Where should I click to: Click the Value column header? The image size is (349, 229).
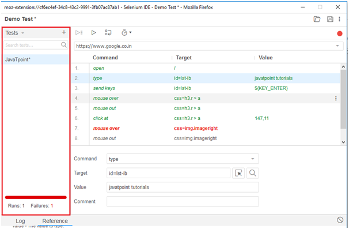pos(265,58)
